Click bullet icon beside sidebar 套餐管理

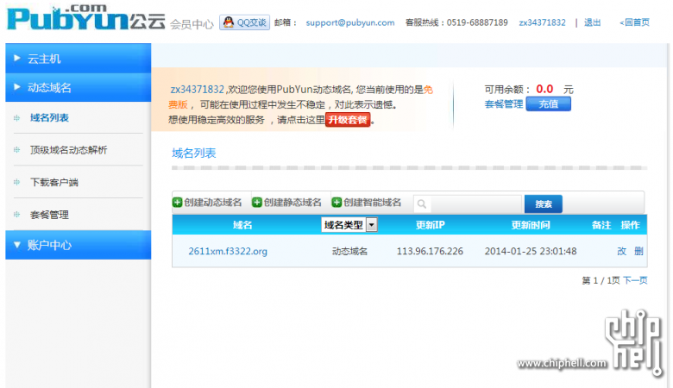point(16,215)
